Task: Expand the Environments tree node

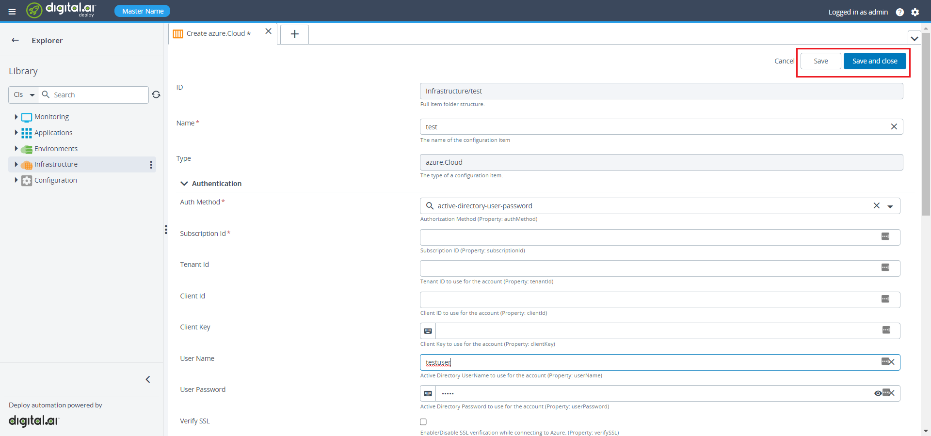Action: [x=16, y=149]
